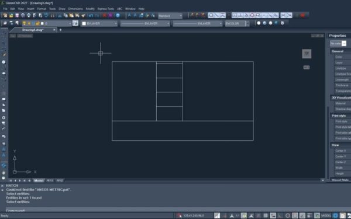Open the first BYLAYER linetype dropdown

pos(145,23)
